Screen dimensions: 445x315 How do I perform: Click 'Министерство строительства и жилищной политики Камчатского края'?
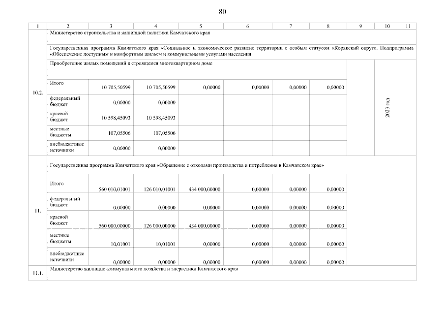(130, 32)
